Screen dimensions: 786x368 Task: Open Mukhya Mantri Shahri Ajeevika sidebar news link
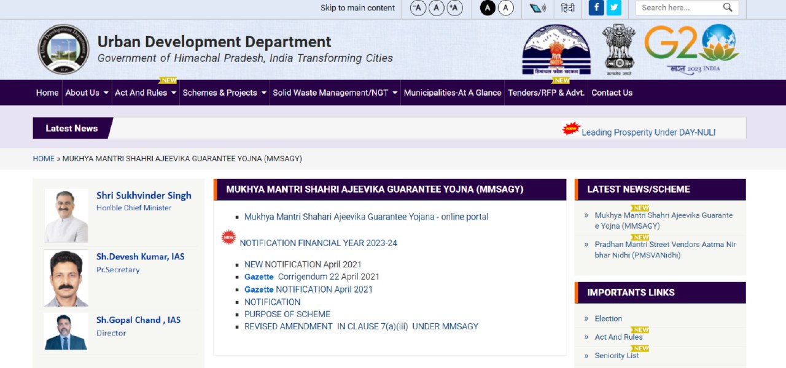click(x=664, y=221)
